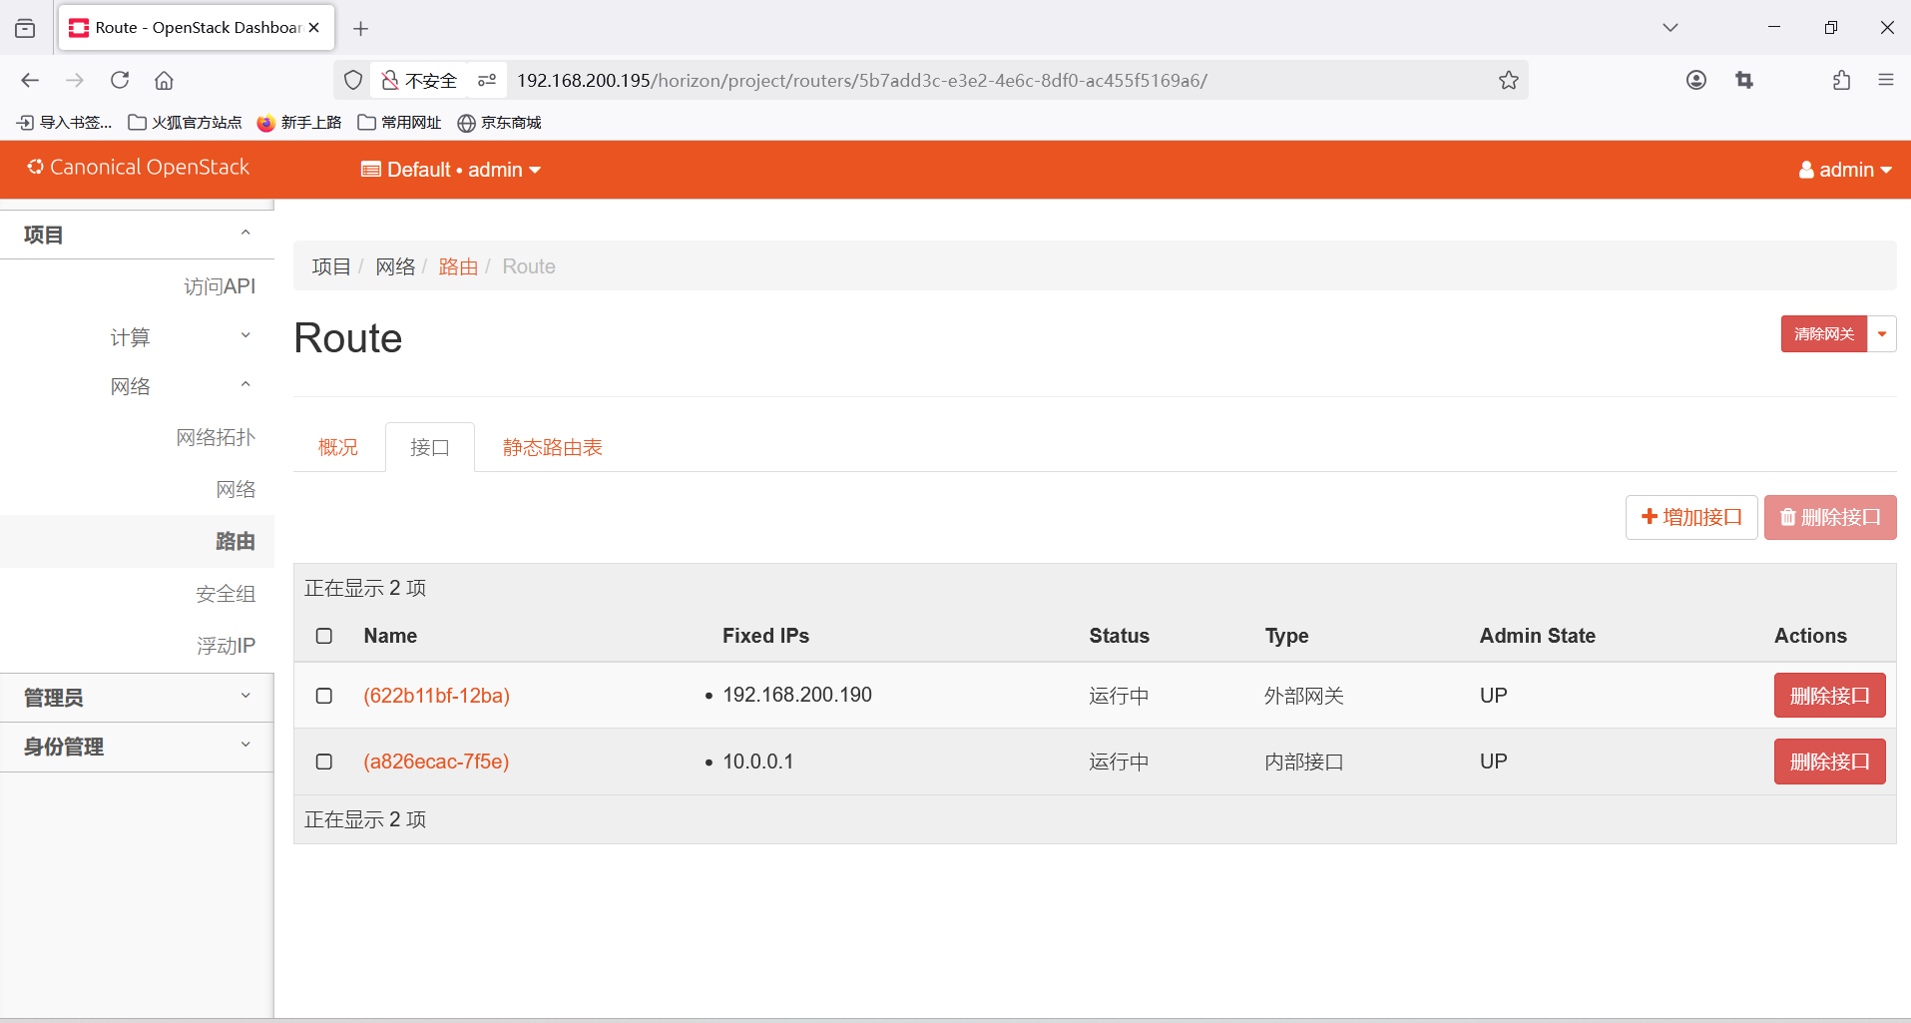
Task: Click the 路由 breadcrumb link
Action: pyautogui.click(x=458, y=266)
